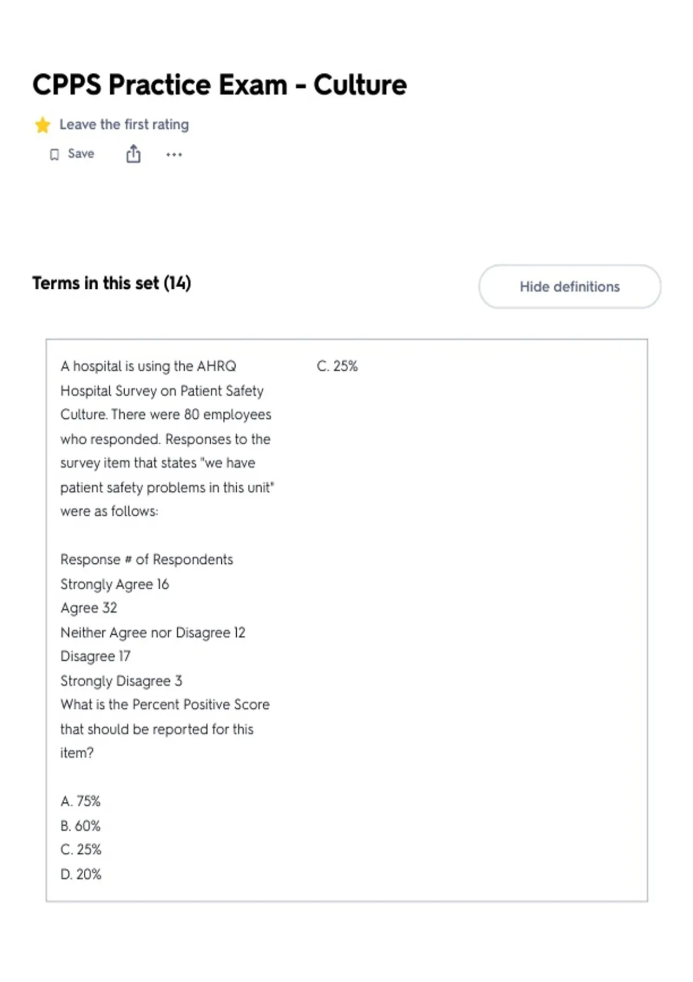Select answer option 'A. 75%'
Viewport: 693px width, 982px height.
click(80, 801)
